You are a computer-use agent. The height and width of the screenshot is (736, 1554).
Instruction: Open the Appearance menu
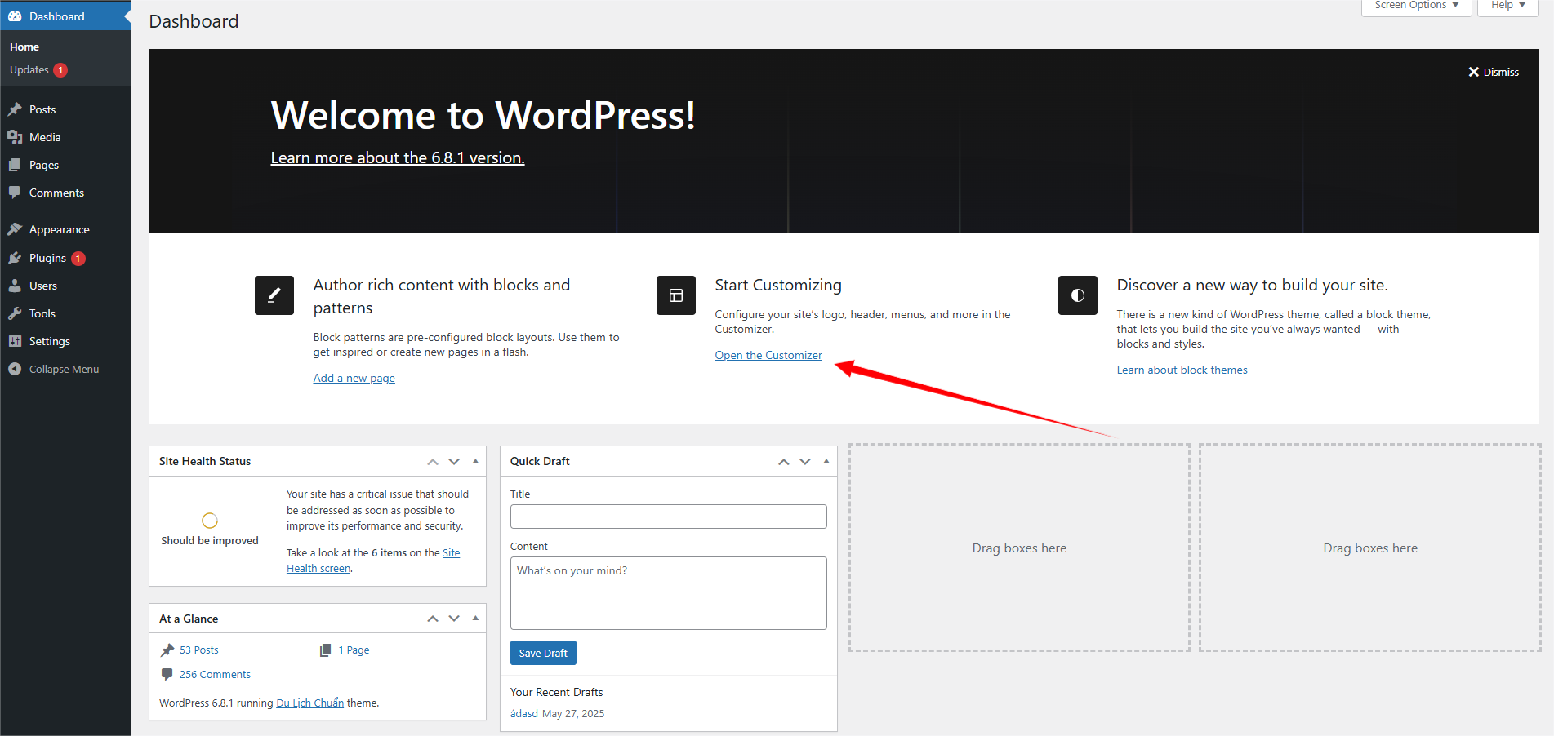point(59,229)
